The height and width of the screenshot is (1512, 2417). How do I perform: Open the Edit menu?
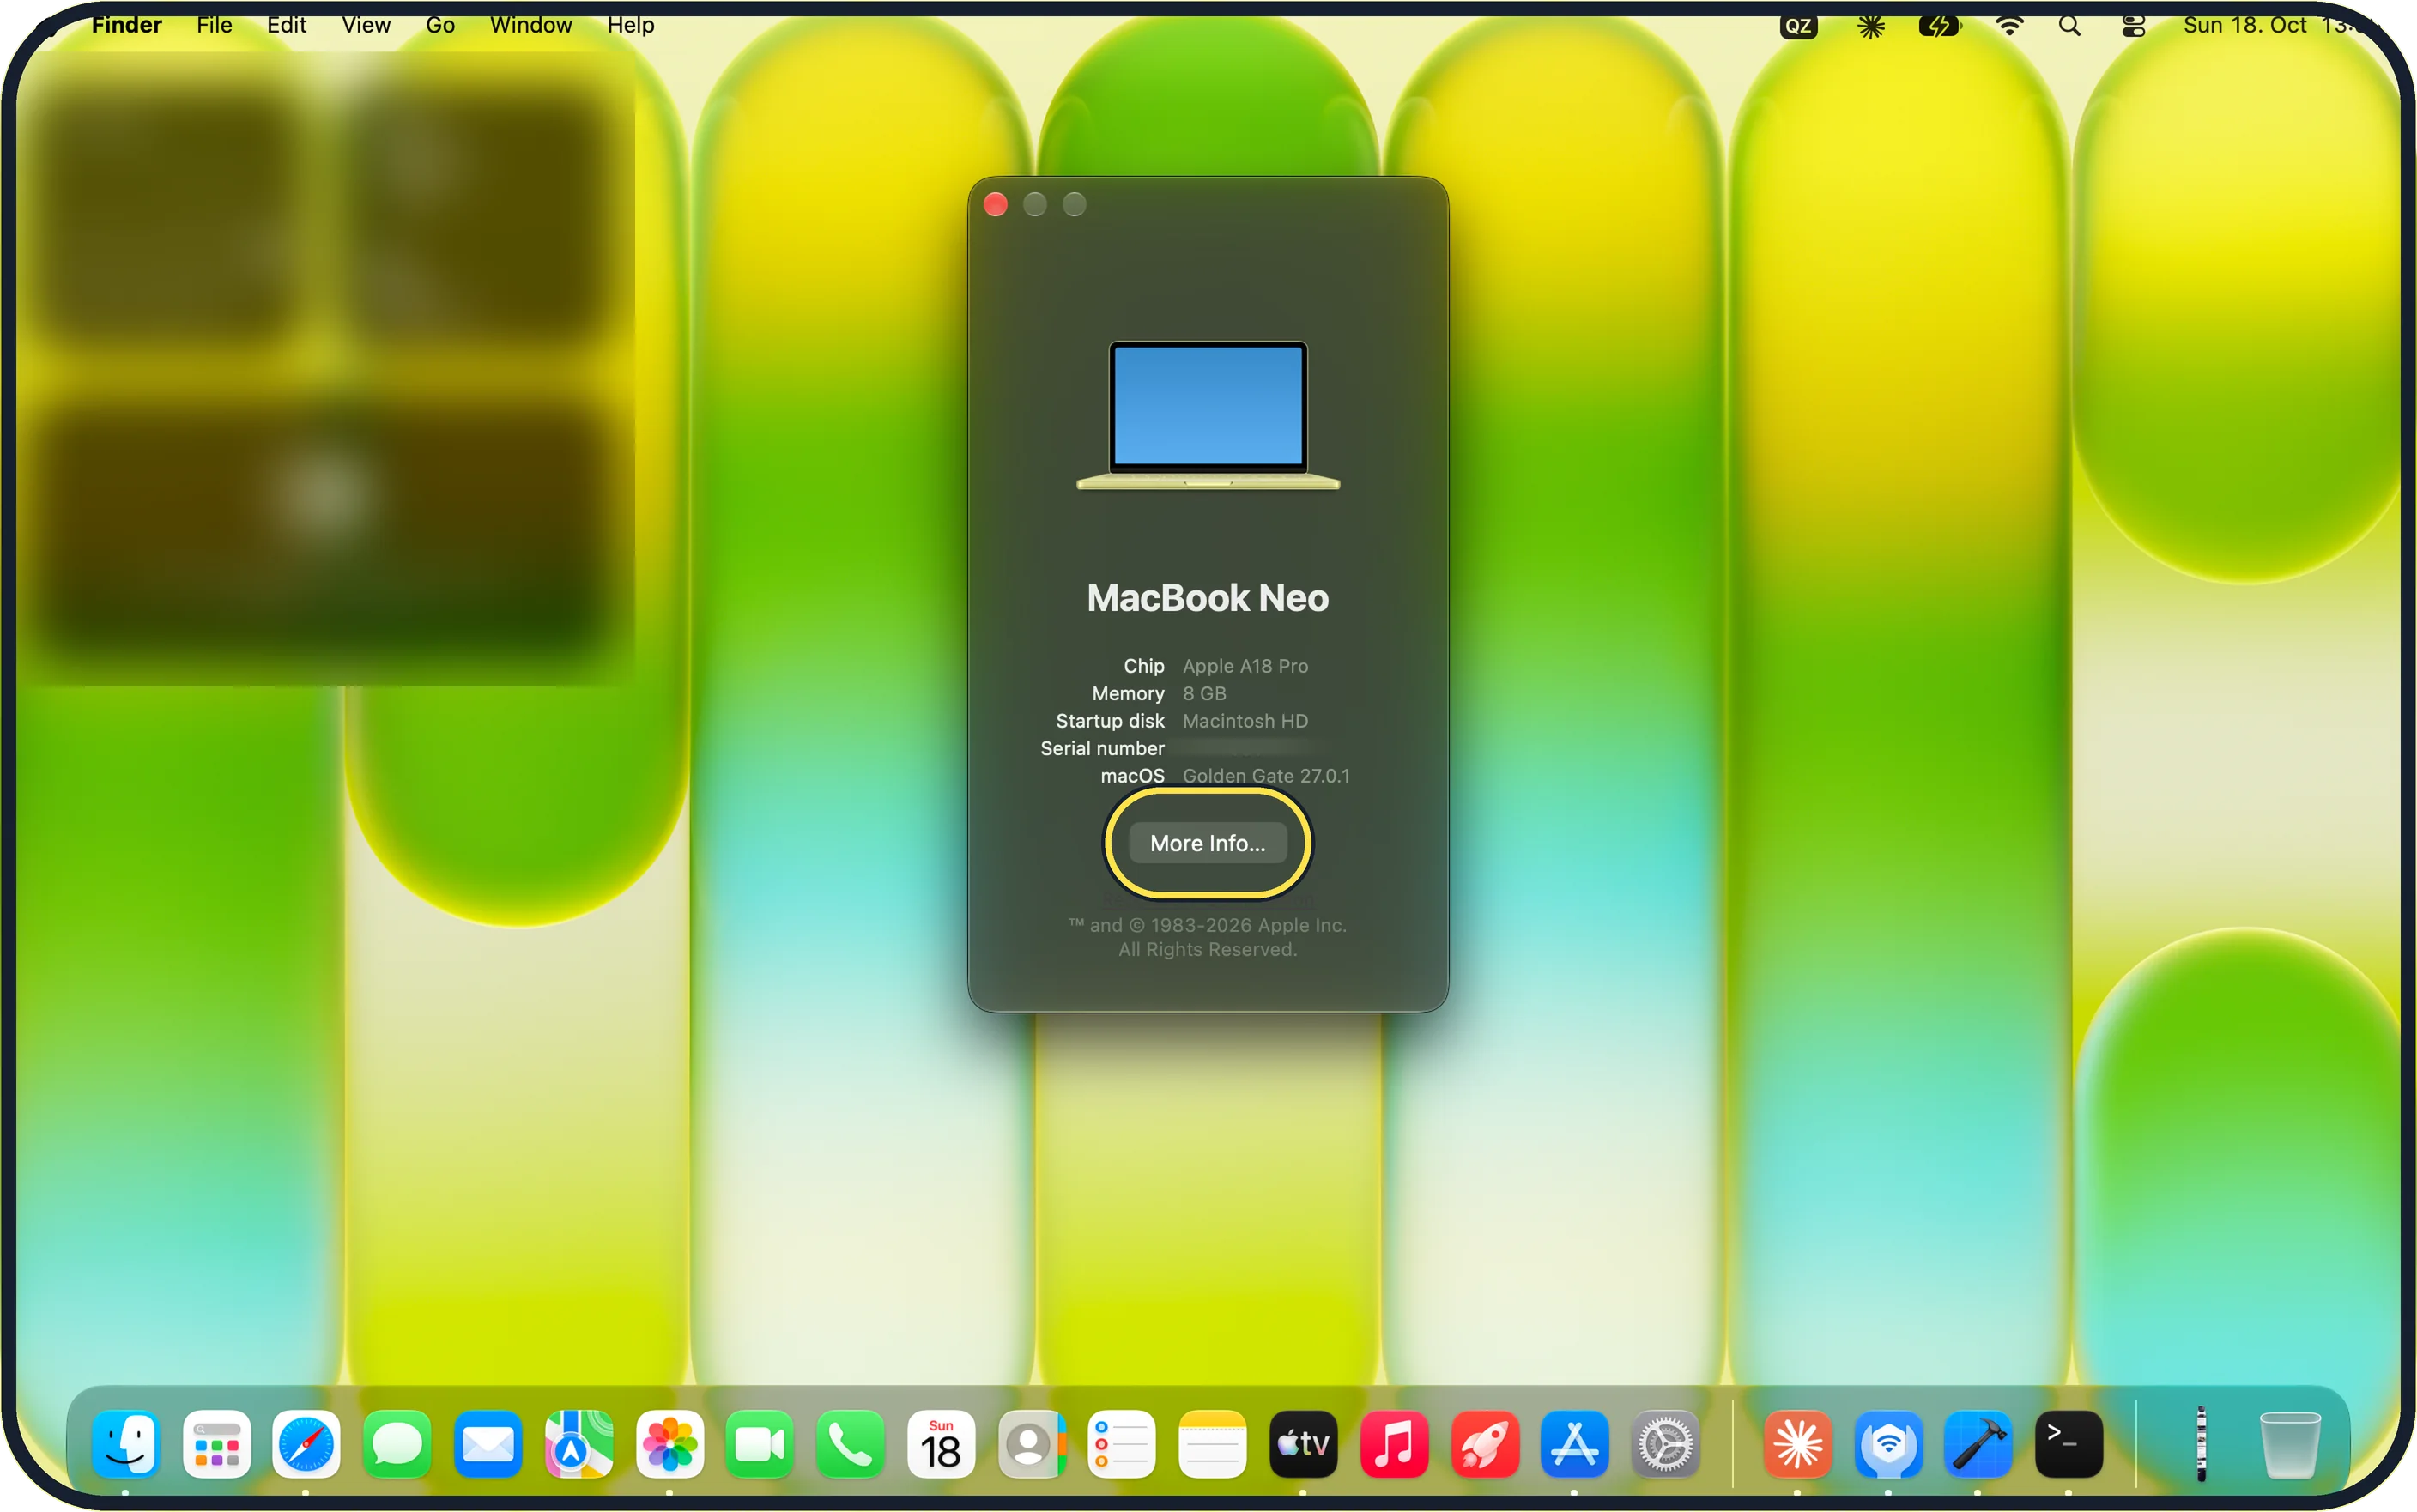coord(287,25)
